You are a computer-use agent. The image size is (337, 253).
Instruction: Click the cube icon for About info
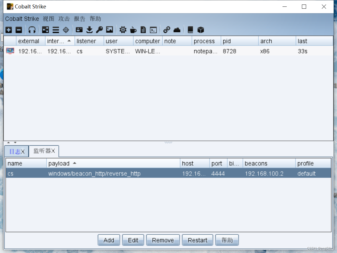[201, 30]
